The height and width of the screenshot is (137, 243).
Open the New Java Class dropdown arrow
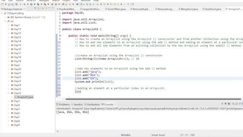pos(59,4)
